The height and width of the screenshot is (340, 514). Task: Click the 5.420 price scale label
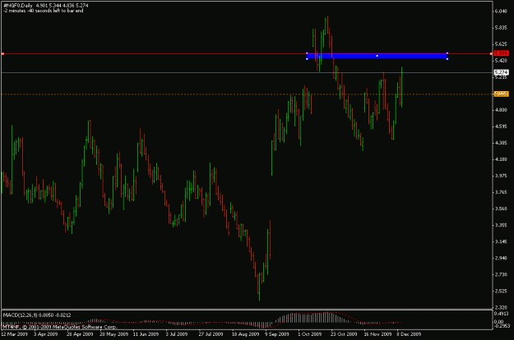click(x=501, y=61)
